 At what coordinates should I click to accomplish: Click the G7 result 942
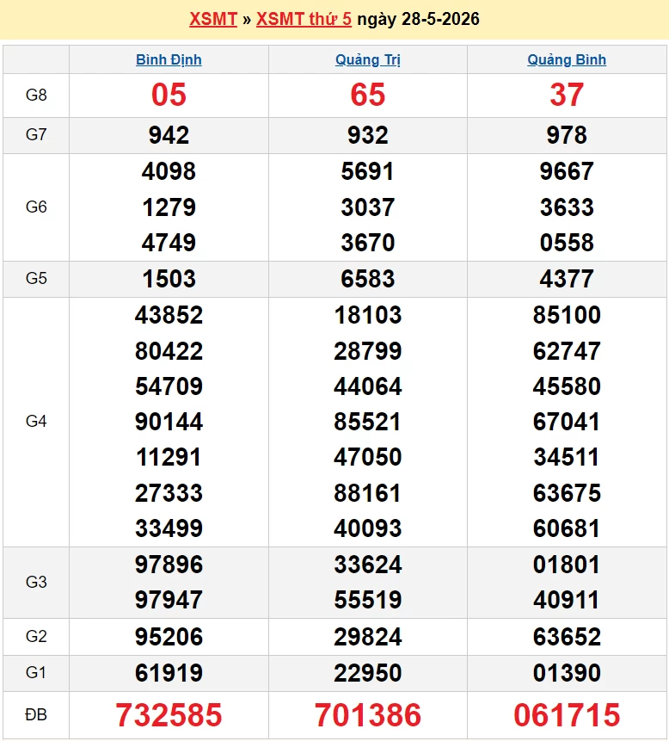tap(169, 135)
